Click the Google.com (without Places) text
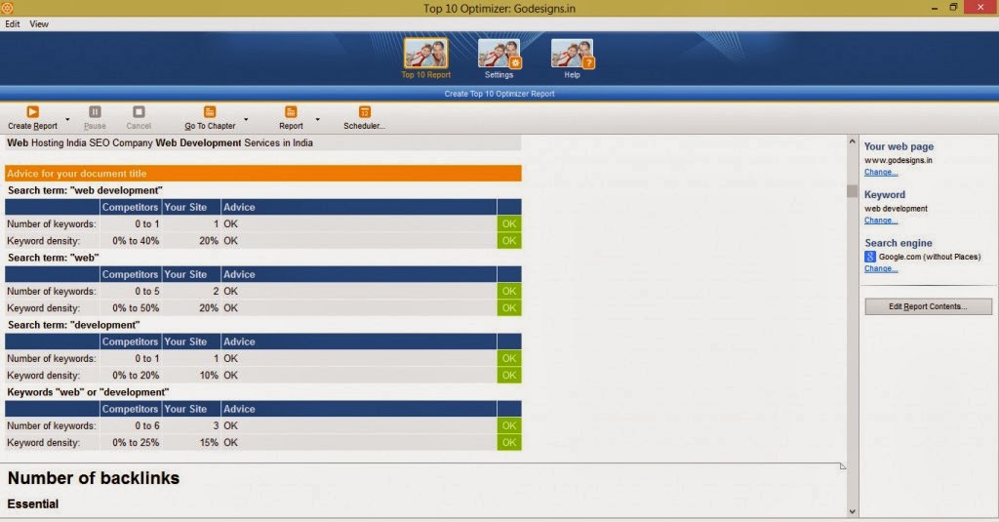The height and width of the screenshot is (522, 999). [930, 257]
